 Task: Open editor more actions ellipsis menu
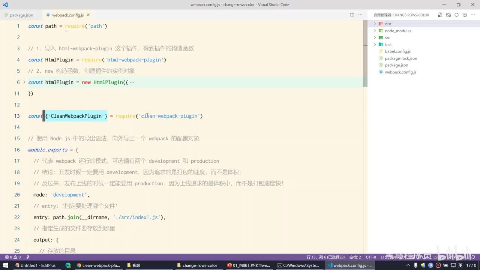tap(360, 15)
